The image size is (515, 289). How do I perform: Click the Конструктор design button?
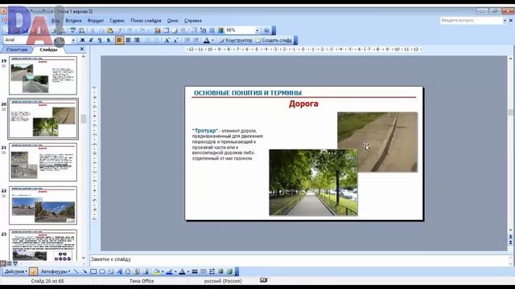236,40
